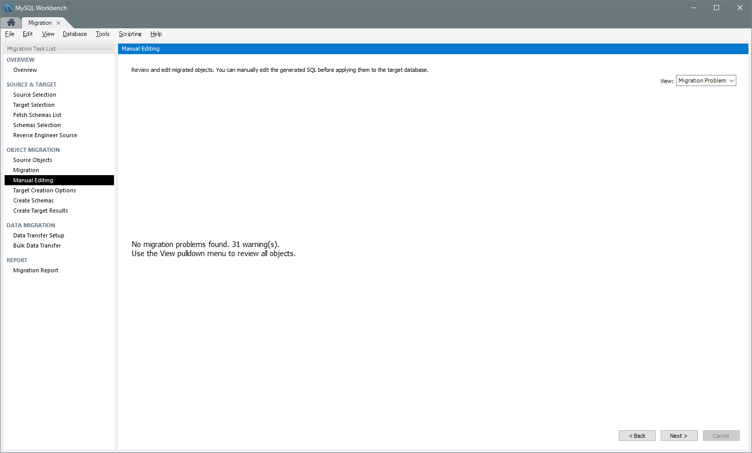Switch to the Migration tab

(x=40, y=23)
